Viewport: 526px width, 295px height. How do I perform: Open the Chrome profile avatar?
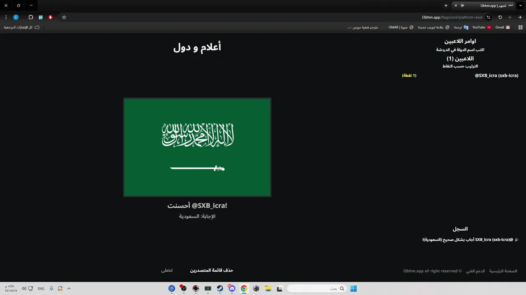click(16, 17)
